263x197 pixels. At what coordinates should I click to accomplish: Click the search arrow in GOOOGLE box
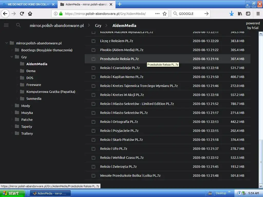(206, 14)
